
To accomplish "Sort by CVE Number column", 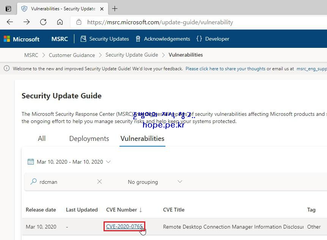I will point(122,210).
